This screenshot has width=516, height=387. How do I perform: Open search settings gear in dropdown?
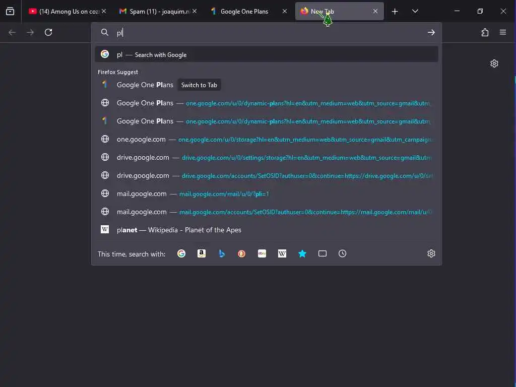pos(431,253)
